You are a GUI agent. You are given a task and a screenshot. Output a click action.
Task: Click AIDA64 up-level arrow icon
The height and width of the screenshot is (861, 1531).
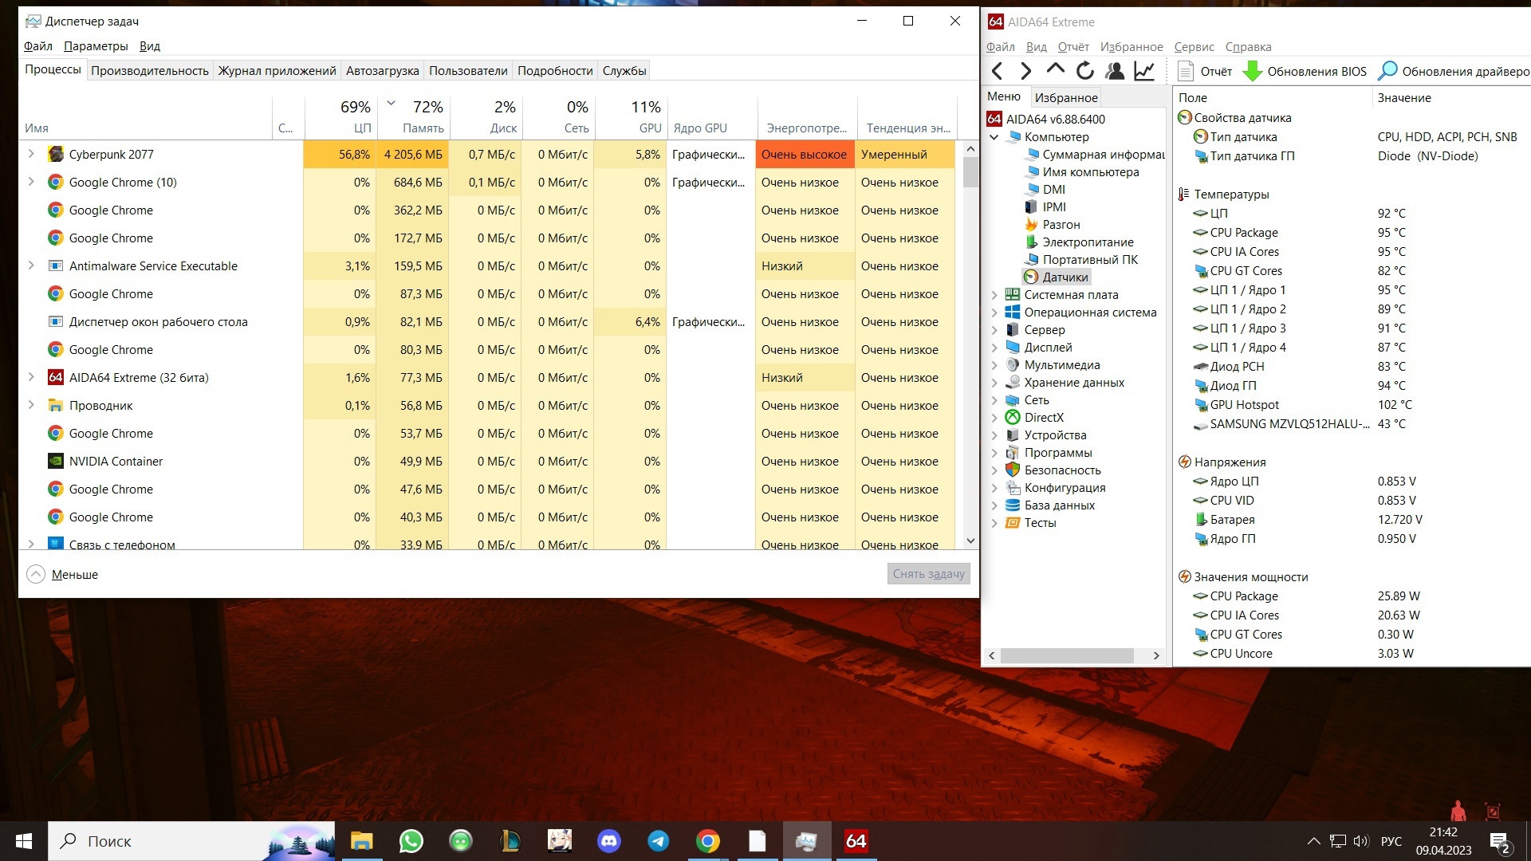pyautogui.click(x=1055, y=70)
